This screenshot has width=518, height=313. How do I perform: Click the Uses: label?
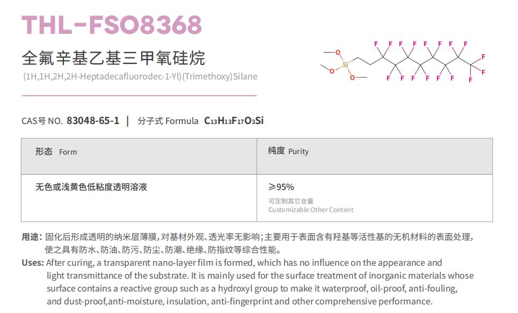coord(33,263)
